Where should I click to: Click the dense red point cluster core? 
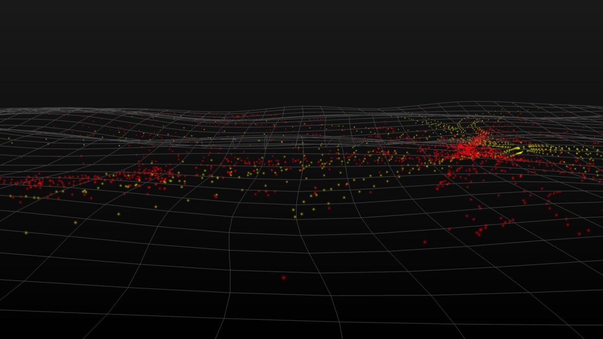468,150
